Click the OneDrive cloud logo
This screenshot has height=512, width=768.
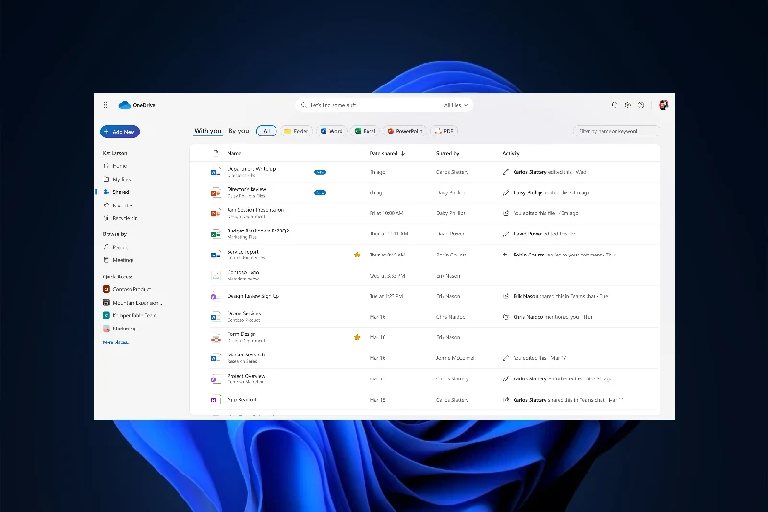point(125,105)
